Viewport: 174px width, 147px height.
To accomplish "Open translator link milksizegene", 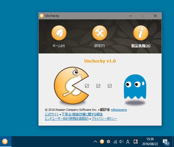I will (119, 110).
